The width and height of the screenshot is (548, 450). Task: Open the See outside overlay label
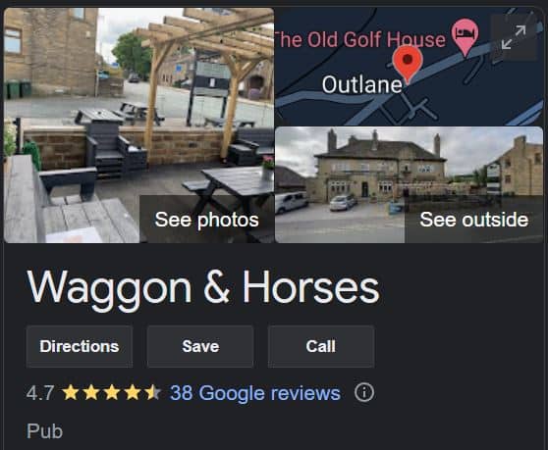[x=474, y=220]
